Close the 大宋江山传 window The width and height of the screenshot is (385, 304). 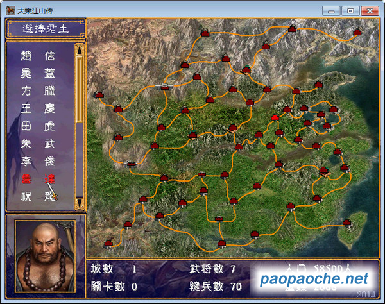pos(370,11)
